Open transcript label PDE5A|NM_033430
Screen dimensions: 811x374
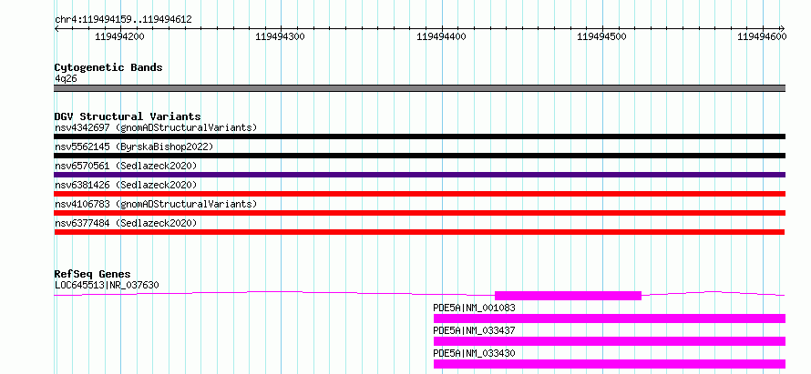pos(474,354)
